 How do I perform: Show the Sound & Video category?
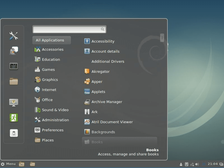pyautogui.click(x=55, y=110)
